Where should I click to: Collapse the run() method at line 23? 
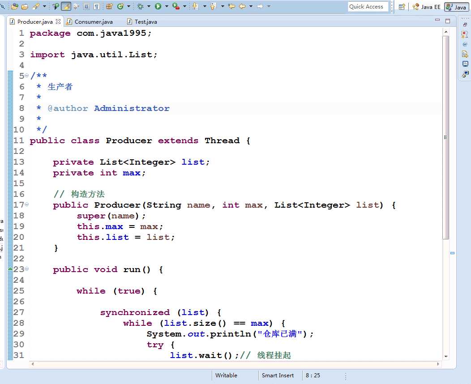tap(26, 269)
